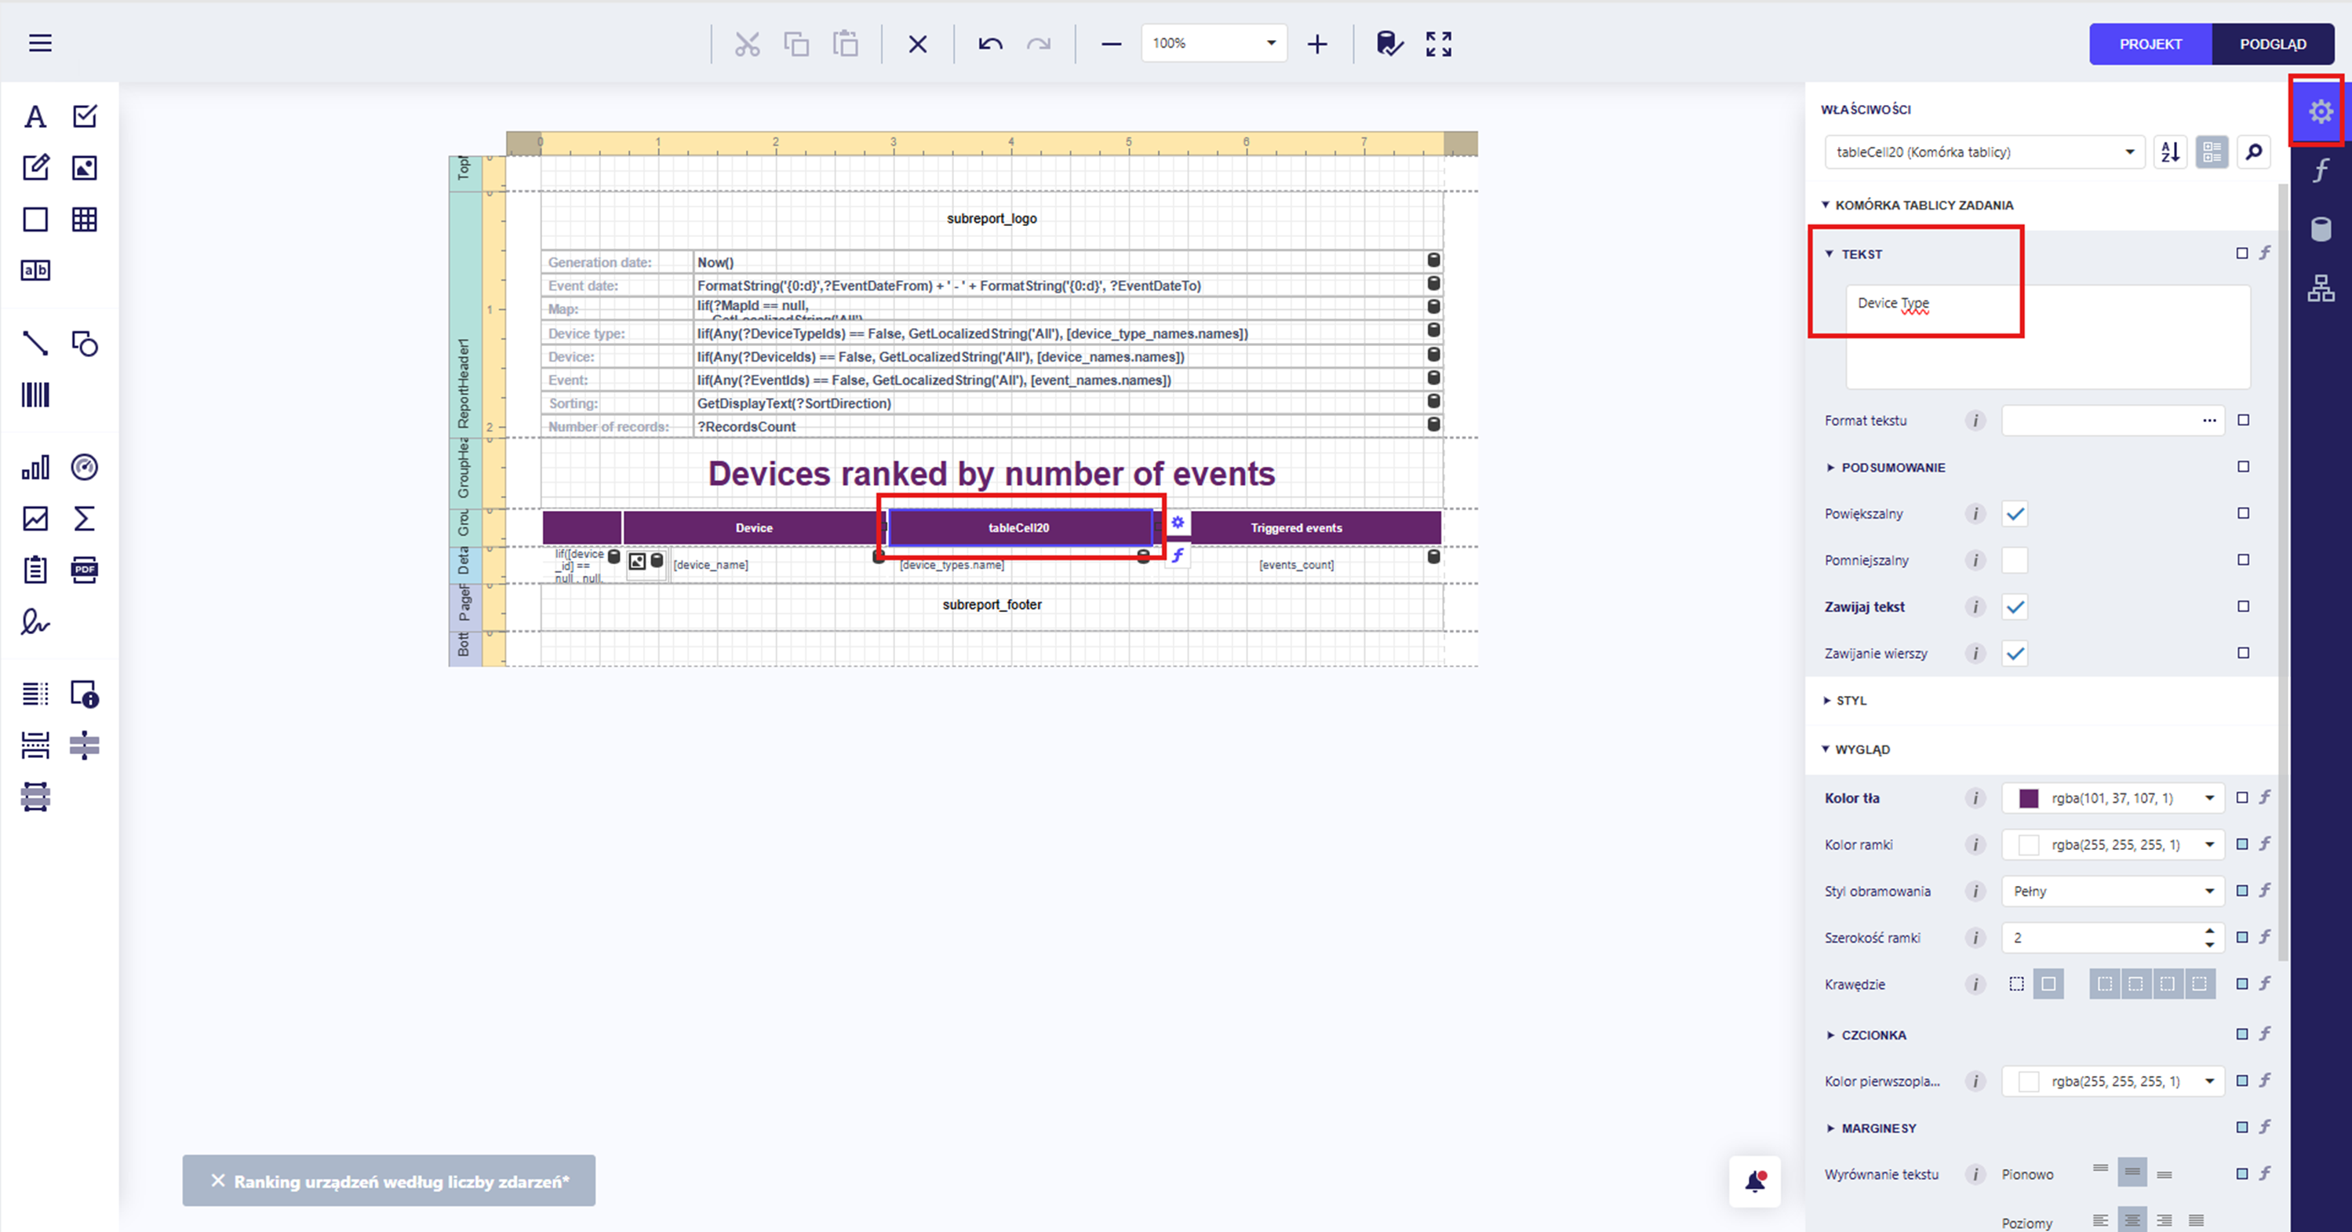
Task: Select the PDF content tool
Action: tap(84, 570)
